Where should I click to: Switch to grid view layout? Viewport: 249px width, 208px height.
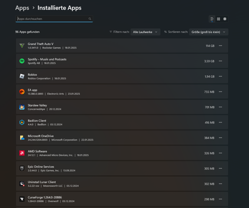[x=219, y=19]
